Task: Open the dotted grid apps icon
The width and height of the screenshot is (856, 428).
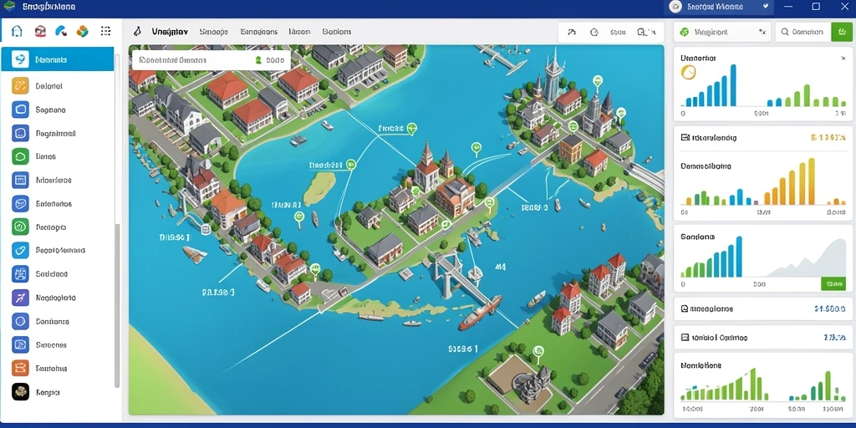Action: 105,31
